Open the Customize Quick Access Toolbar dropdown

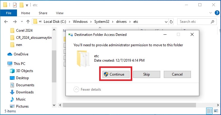pyautogui.click(x=27, y=5)
